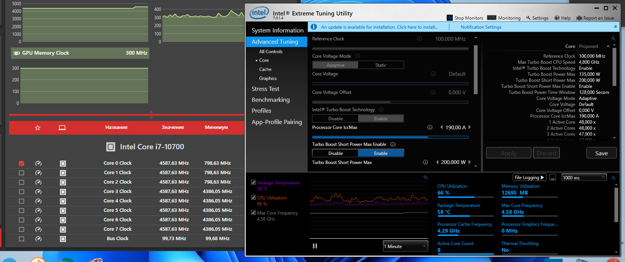Open App-Profile Pairing section
The width and height of the screenshot is (625, 262).
tap(277, 122)
